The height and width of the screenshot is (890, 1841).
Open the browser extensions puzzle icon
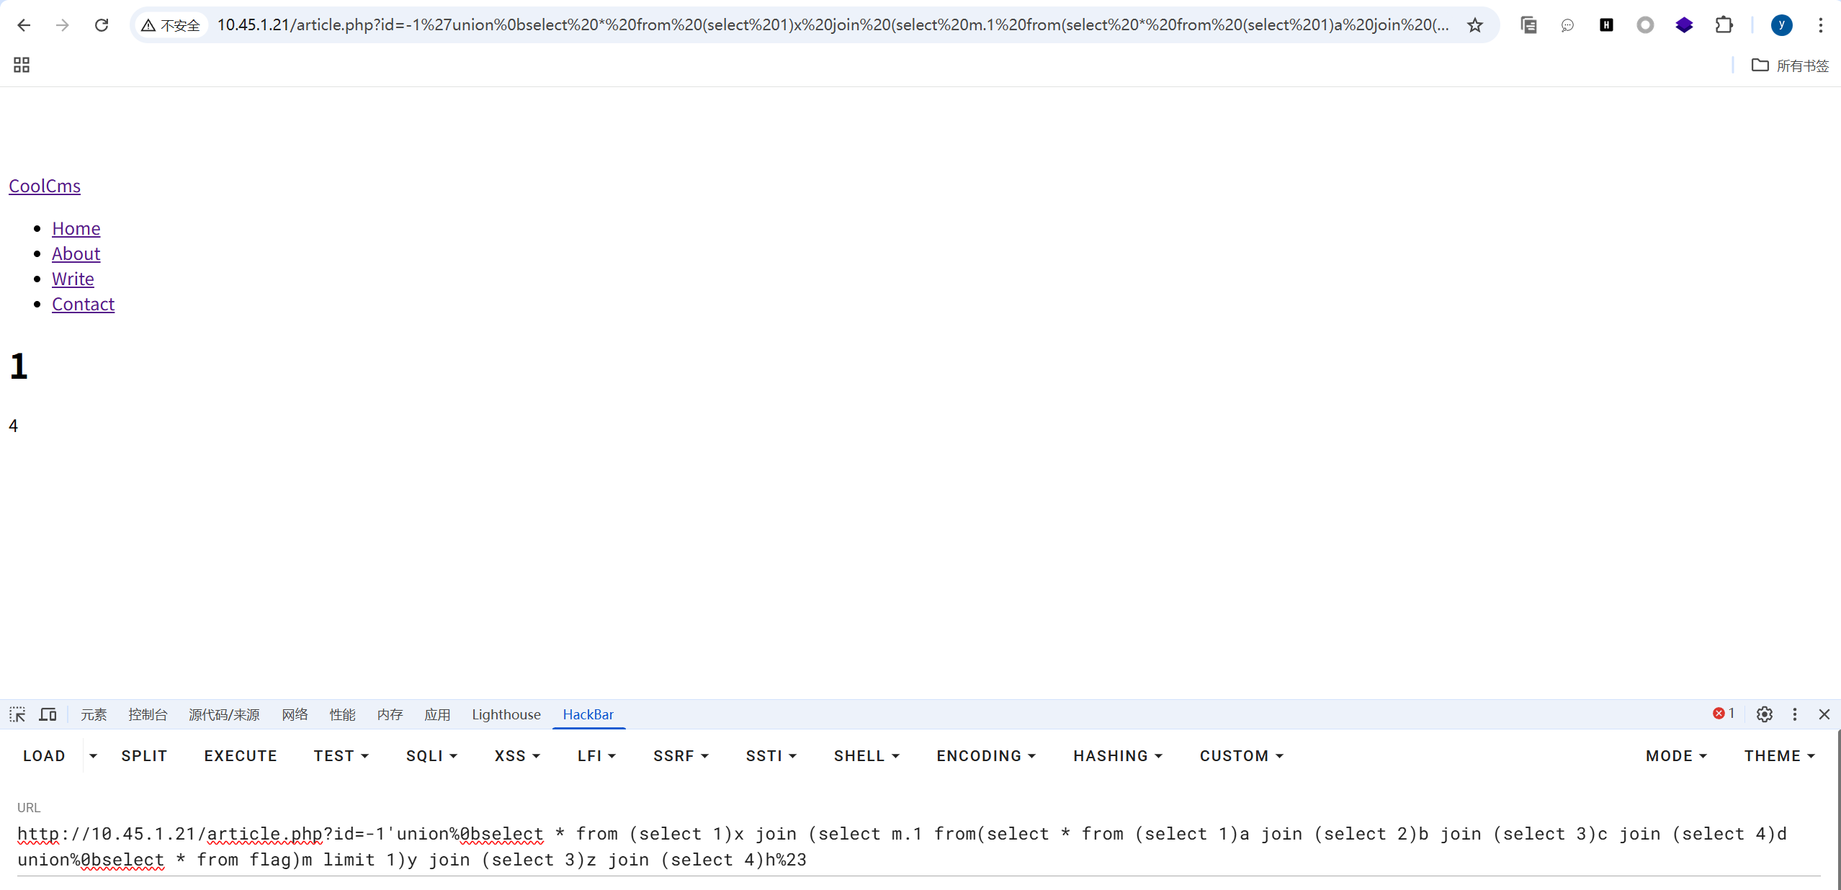tap(1724, 25)
